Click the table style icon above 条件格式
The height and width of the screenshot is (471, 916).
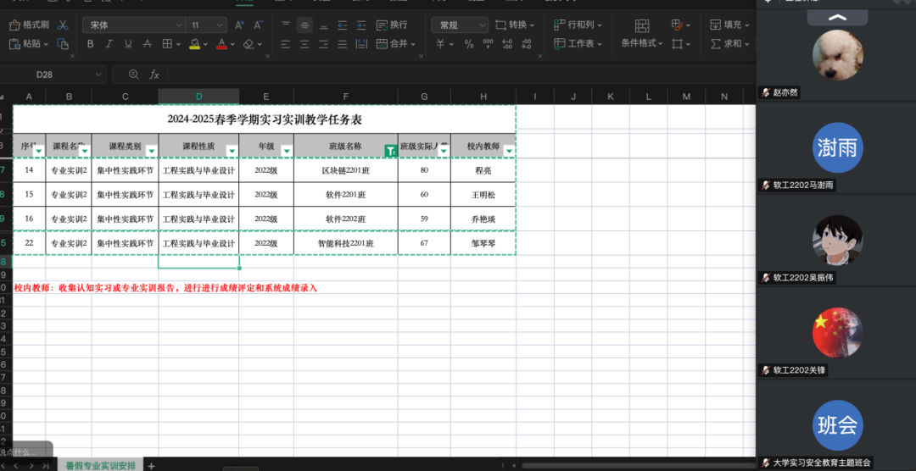(642, 25)
